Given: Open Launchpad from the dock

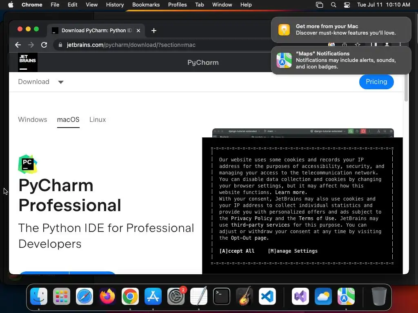Looking at the screenshot, I should coord(62,296).
